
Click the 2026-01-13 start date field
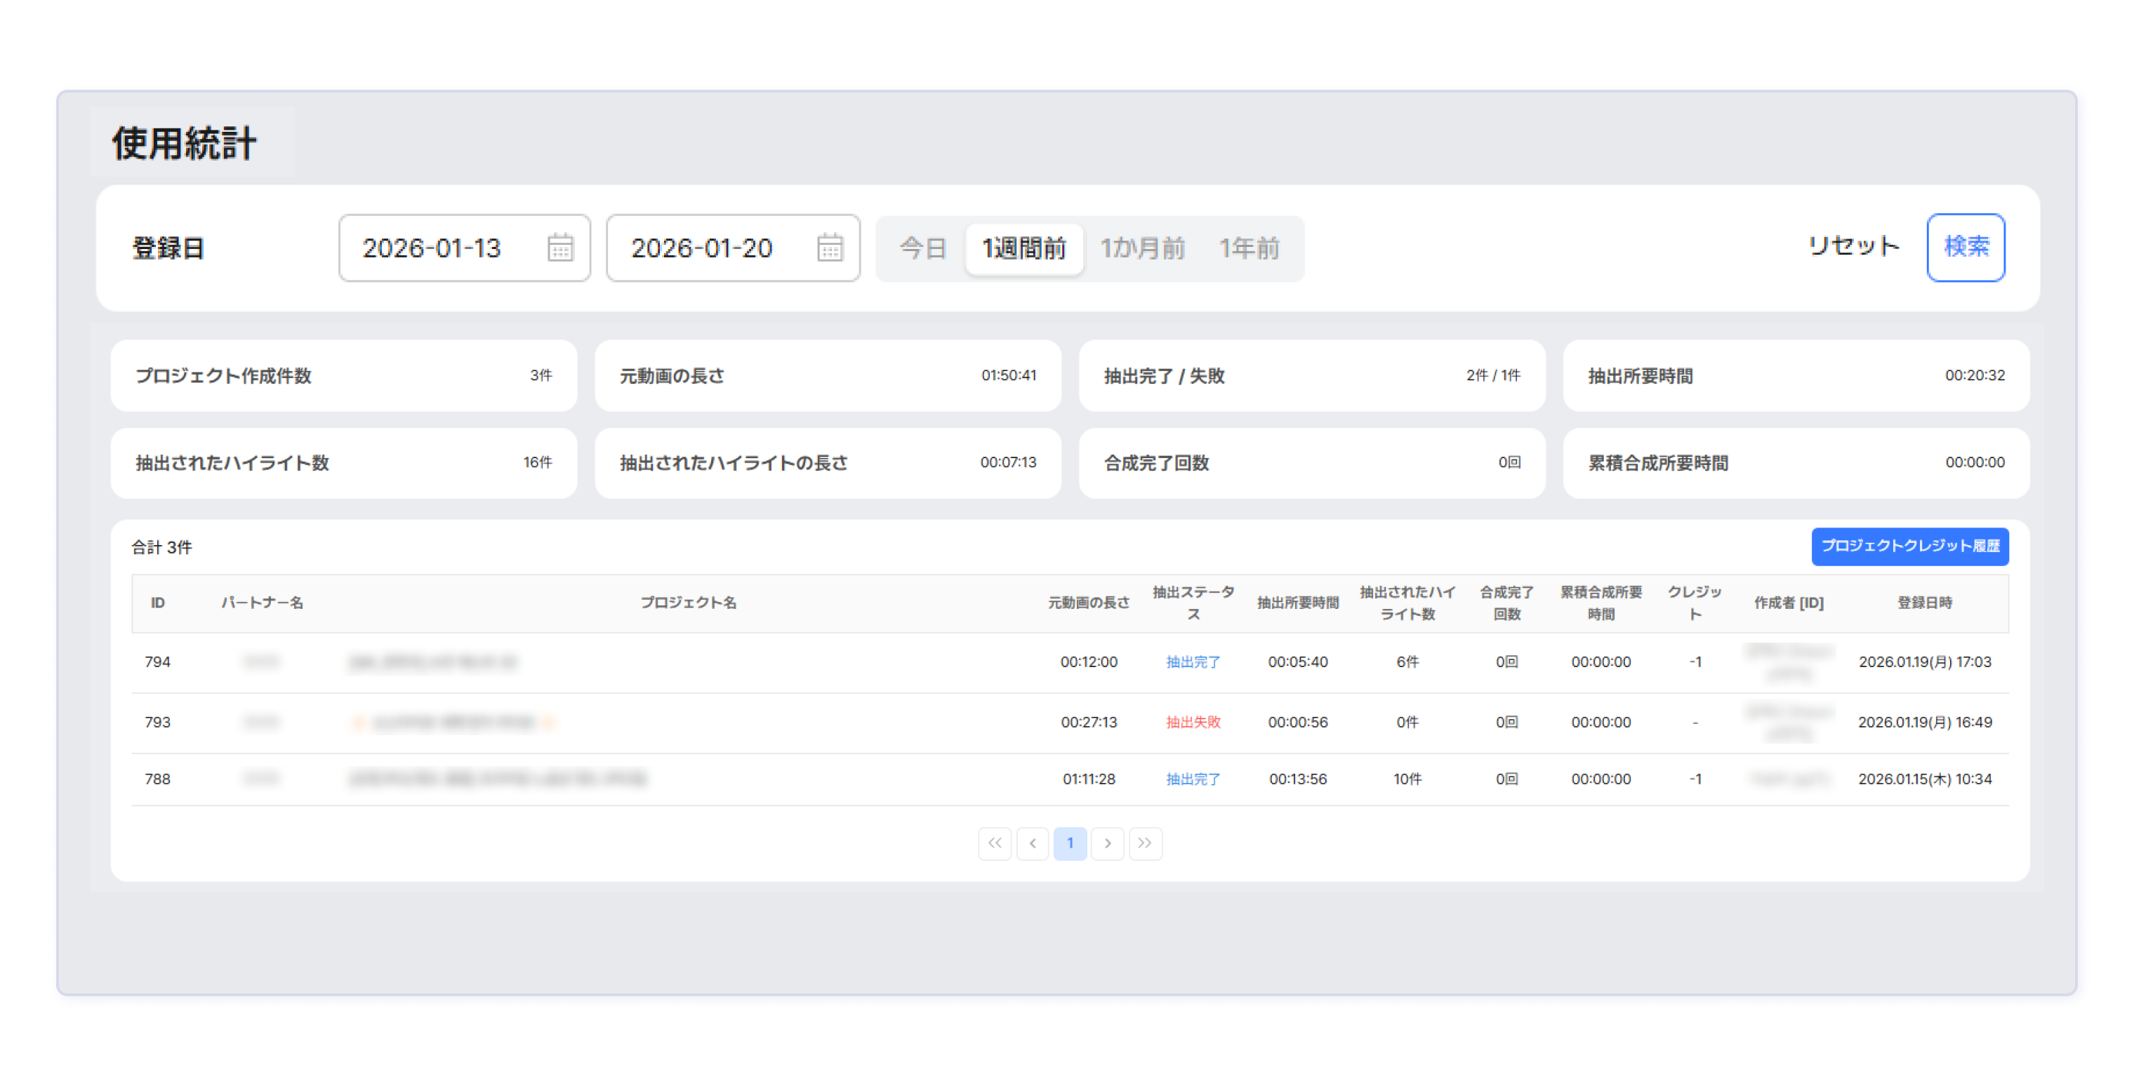pos(432,248)
